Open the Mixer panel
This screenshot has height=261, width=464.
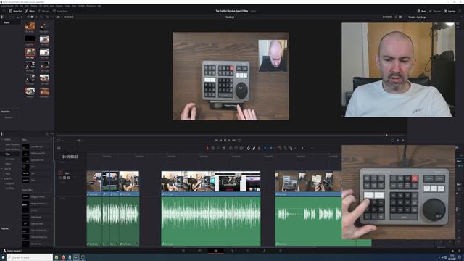coord(422,11)
